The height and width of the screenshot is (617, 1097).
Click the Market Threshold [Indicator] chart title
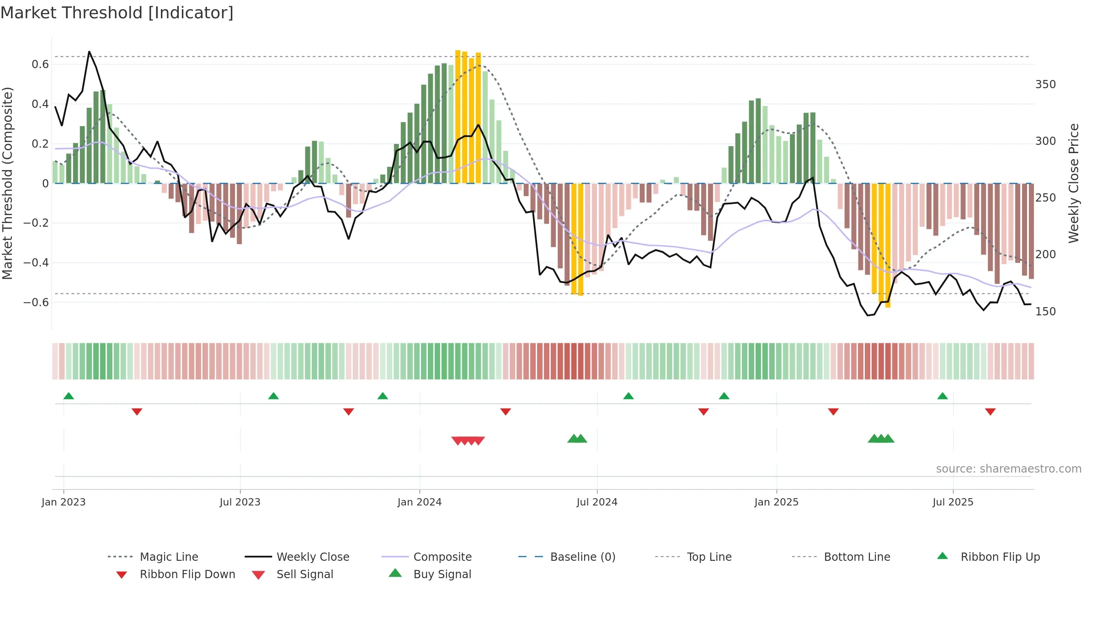click(117, 13)
